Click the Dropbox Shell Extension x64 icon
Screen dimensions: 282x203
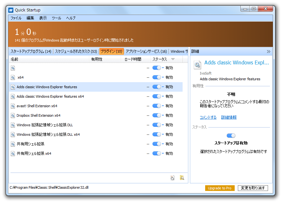pos(13,115)
